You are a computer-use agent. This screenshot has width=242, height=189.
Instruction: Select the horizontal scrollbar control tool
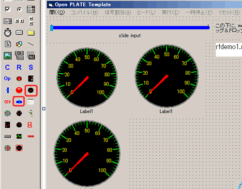[19, 21]
